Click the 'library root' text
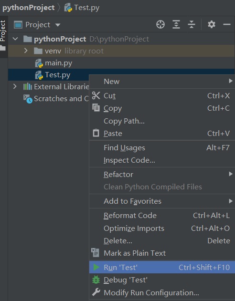 pyautogui.click(x=84, y=51)
